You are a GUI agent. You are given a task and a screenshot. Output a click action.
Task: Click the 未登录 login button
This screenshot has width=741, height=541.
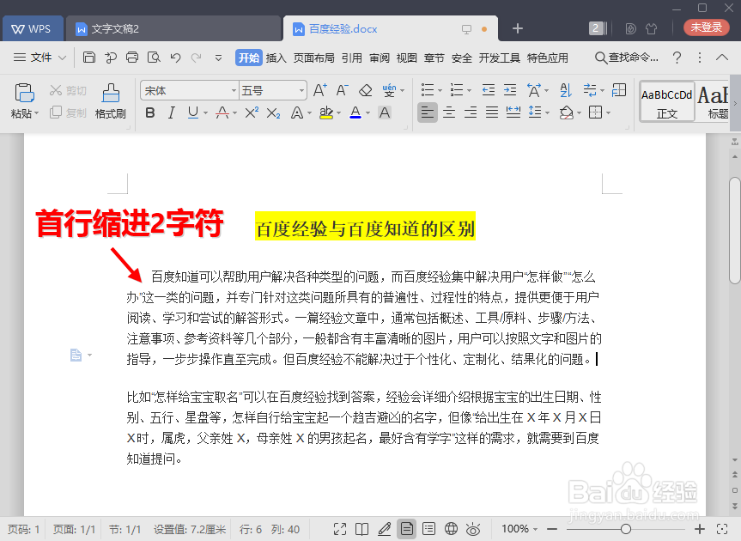point(707,27)
